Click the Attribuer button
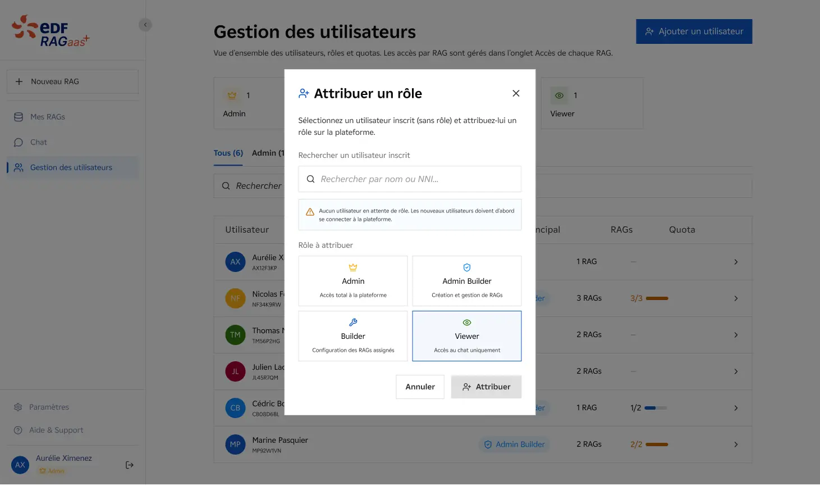820x499 pixels. click(x=486, y=387)
